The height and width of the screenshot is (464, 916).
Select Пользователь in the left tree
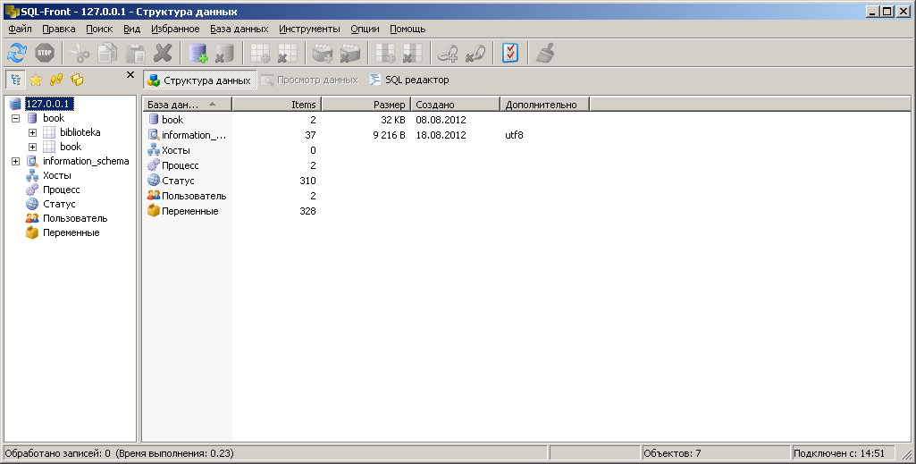click(75, 218)
